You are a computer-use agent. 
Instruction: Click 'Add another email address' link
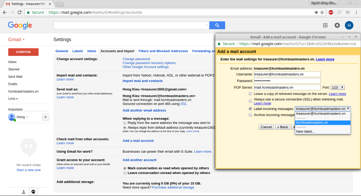[144, 110]
